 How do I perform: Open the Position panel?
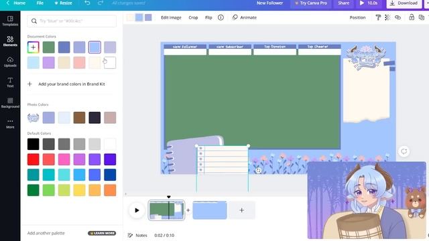(x=357, y=17)
